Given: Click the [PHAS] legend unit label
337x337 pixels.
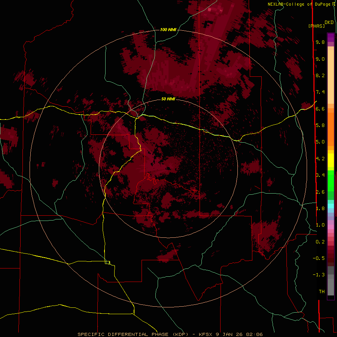Looking at the screenshot, I should (316, 26).
